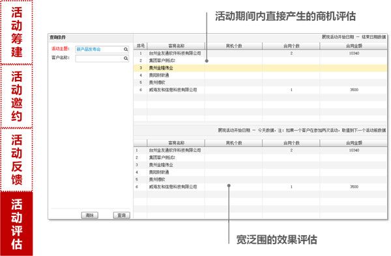The width and height of the screenshot is (391, 256).
Task: Open the 活动反馈 side tab
Action: pyautogui.click(x=16, y=160)
